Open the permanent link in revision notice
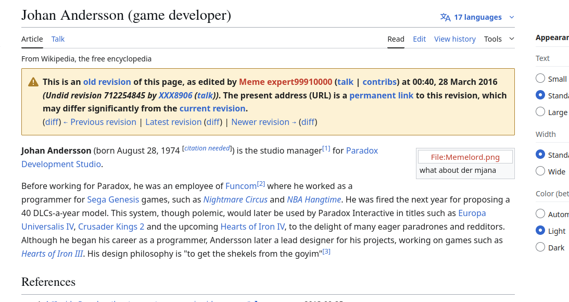Screen dimensions: 569x302 [381, 95]
